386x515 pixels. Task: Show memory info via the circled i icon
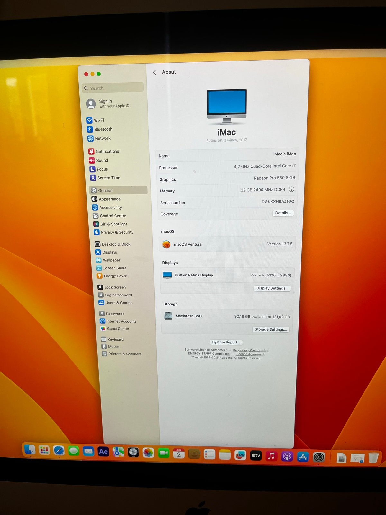point(291,189)
